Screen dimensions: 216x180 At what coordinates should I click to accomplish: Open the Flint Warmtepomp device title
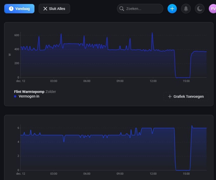coord(29,92)
